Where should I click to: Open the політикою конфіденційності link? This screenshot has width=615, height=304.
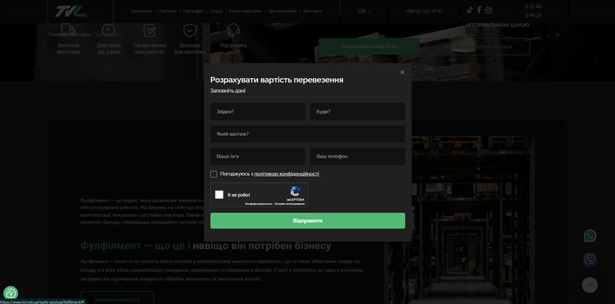pyautogui.click(x=286, y=174)
